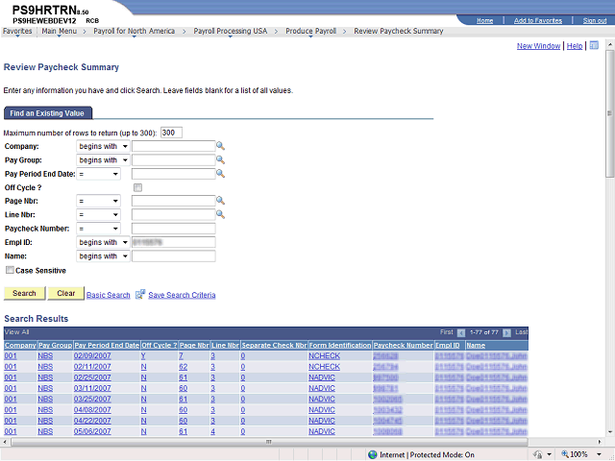Open Empl ID operator dropdown

(103, 242)
